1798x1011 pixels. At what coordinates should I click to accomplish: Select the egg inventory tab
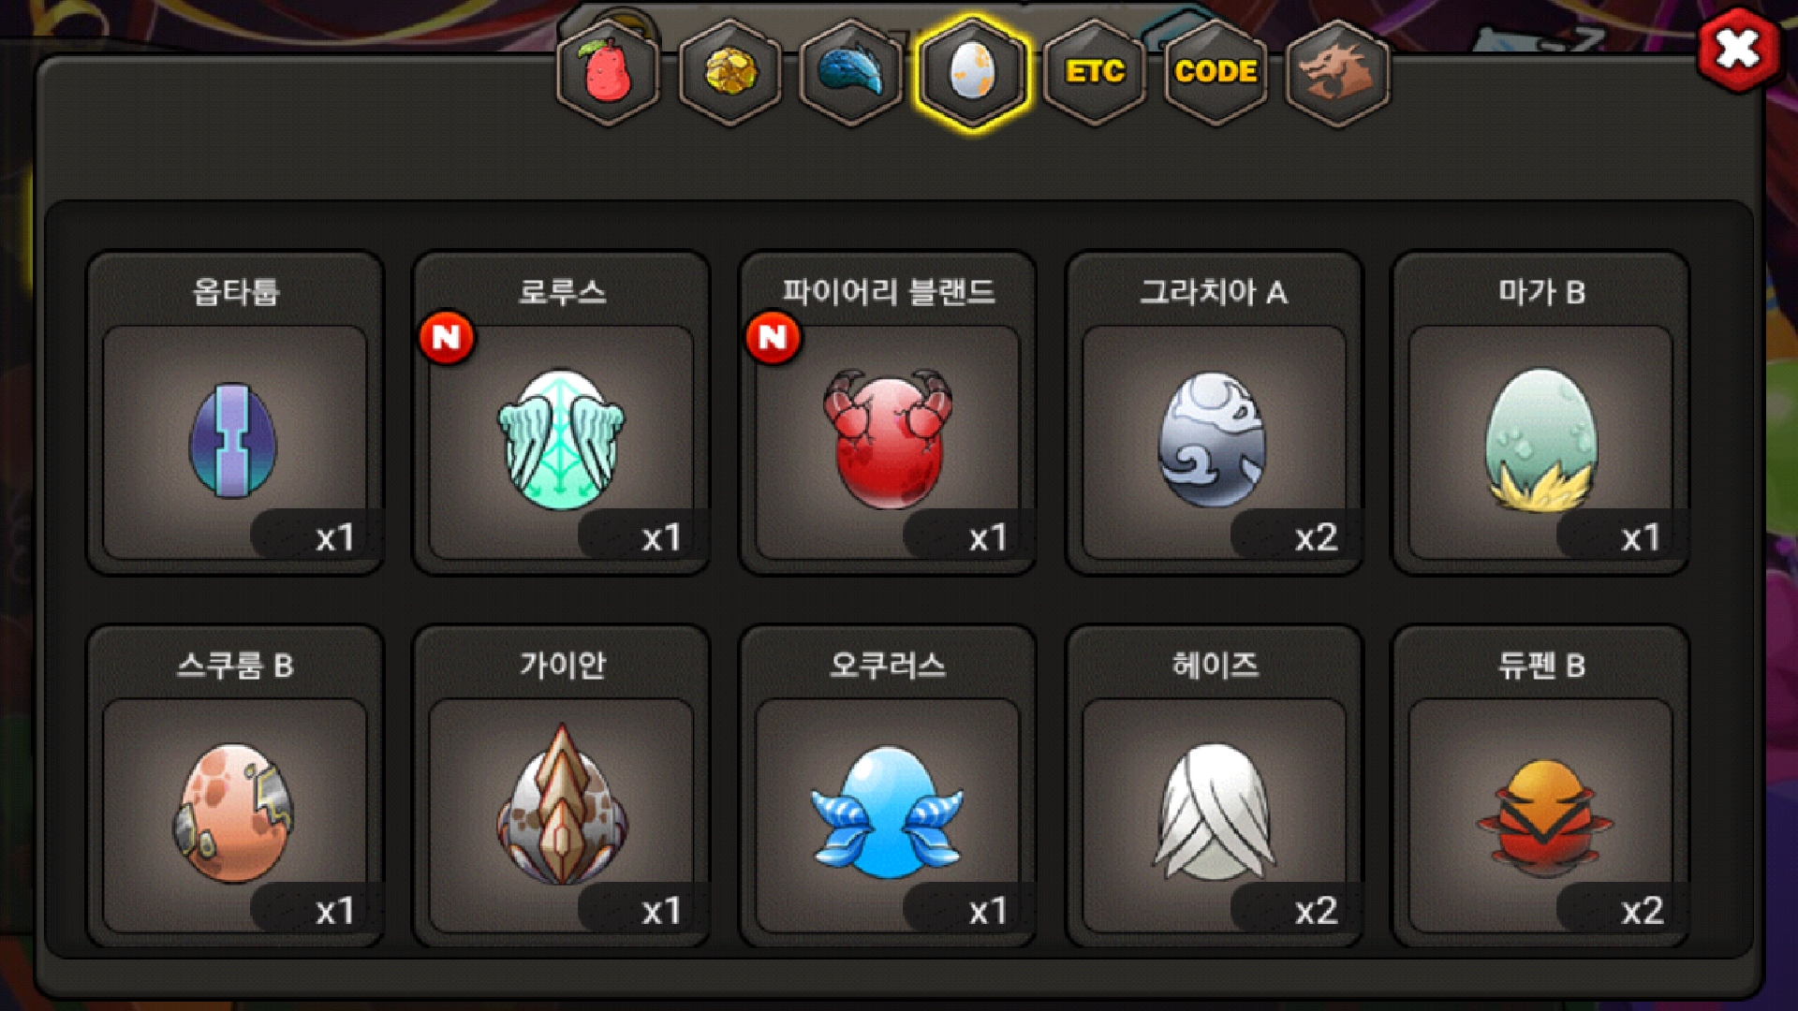(972, 72)
